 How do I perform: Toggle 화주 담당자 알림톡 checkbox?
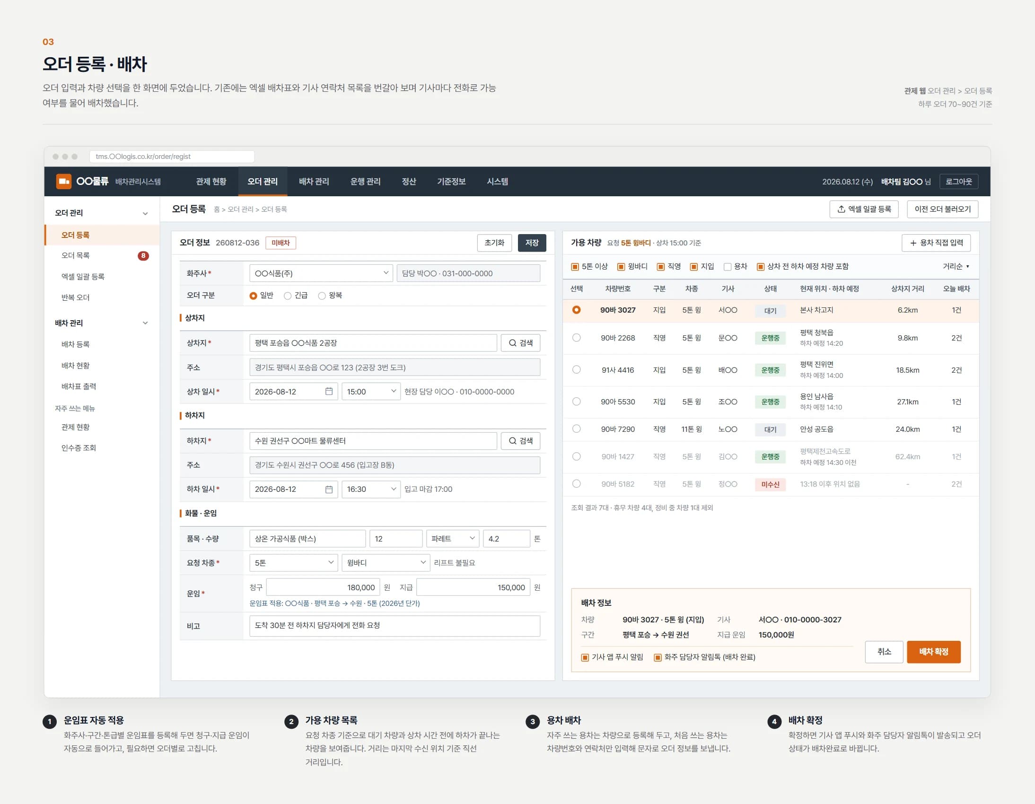click(658, 657)
